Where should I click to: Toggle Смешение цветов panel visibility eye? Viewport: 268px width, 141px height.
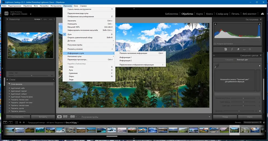click(214, 55)
